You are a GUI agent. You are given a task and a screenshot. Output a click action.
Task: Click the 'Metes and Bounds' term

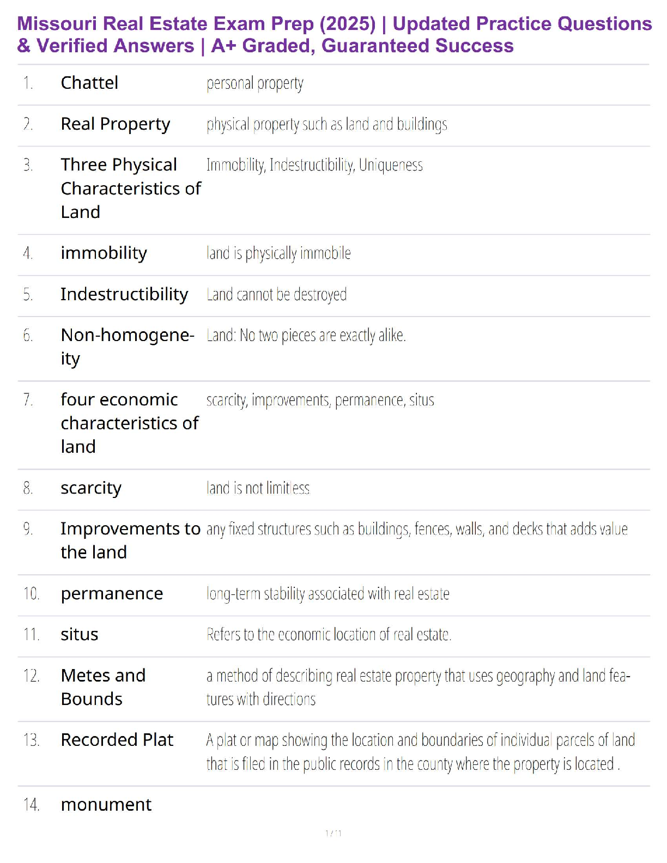pos(103,687)
